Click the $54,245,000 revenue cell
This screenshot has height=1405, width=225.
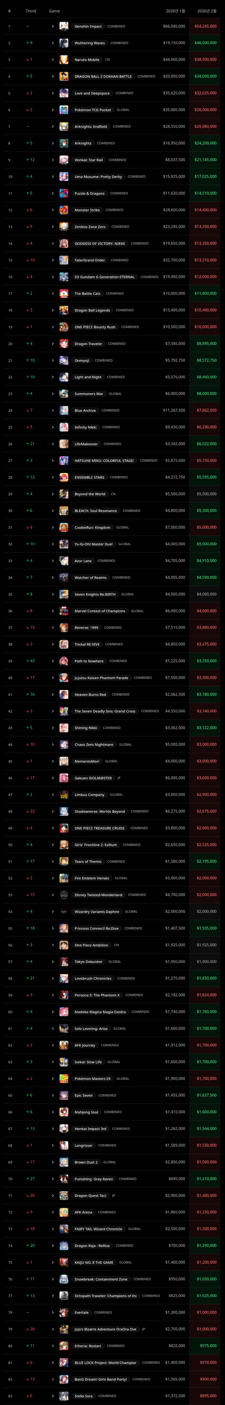tap(205, 26)
